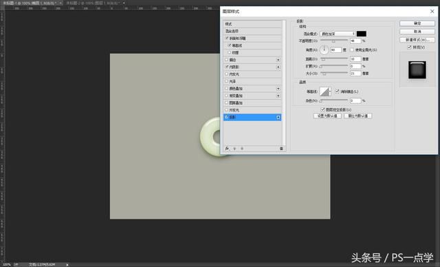Click plus icon beside Gradient Overlay (渐变叠加) row
The width and height of the screenshot is (440, 267).
(278, 96)
